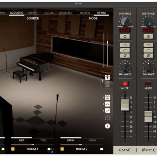Select the GUITAR source tab
The image size is (157, 157).
tap(33, 13)
